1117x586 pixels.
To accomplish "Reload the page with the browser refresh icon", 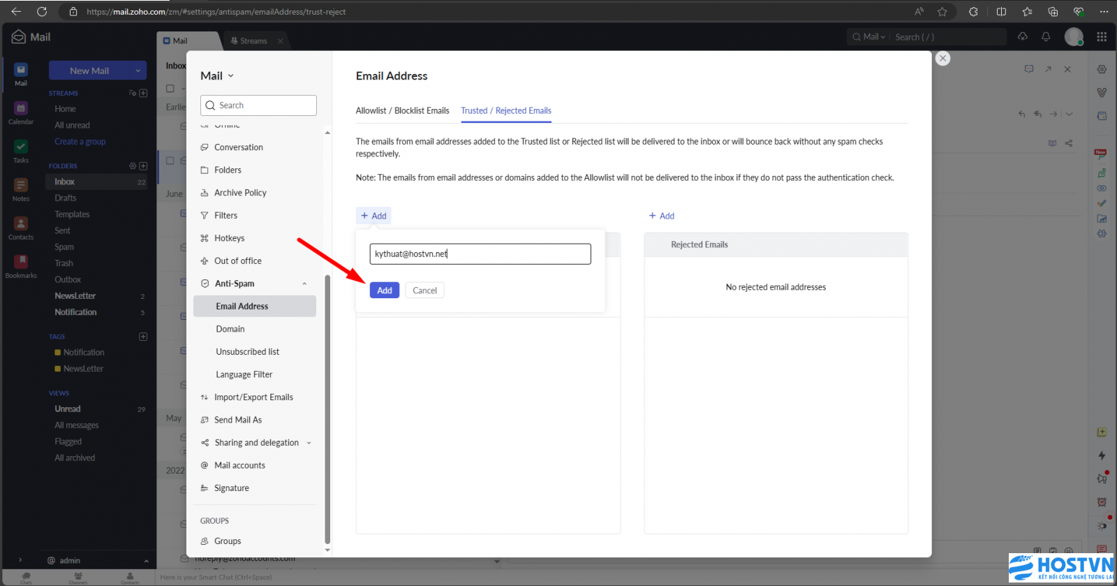I will click(42, 12).
